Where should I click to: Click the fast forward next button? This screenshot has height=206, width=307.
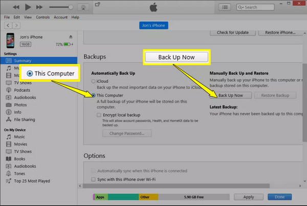click(x=39, y=7)
